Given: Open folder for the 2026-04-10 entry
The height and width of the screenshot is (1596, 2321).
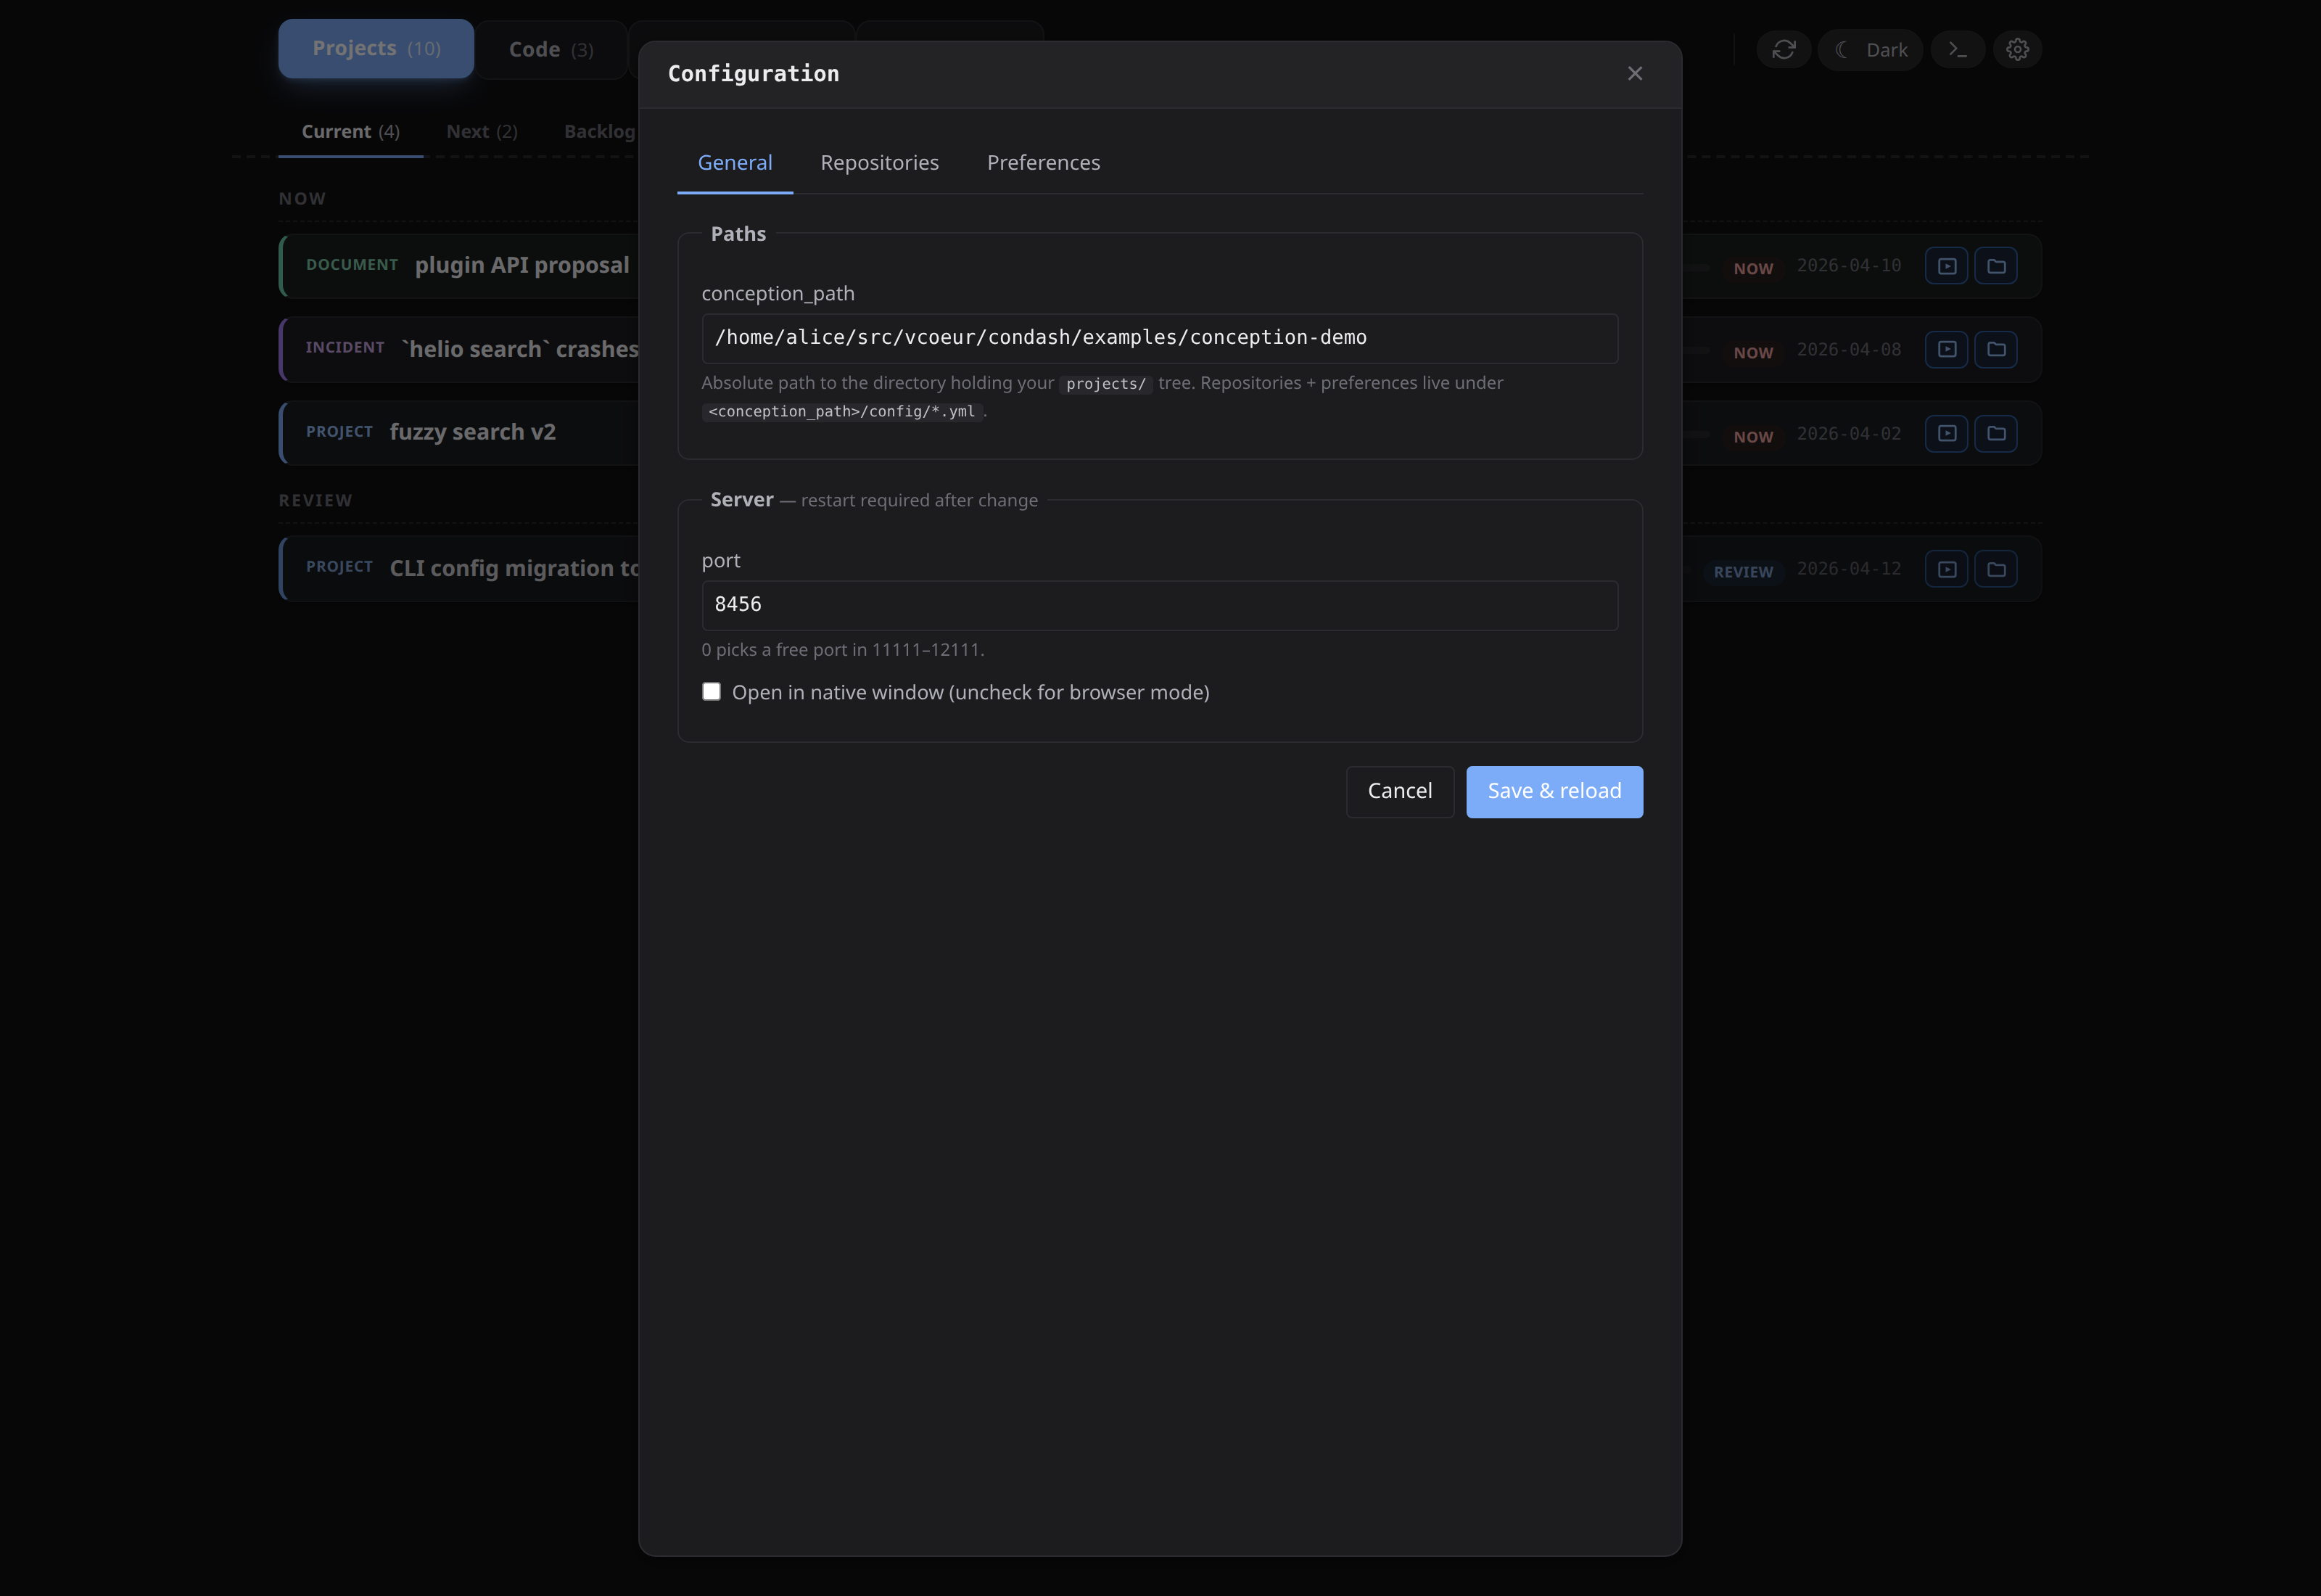Looking at the screenshot, I should [1996, 266].
